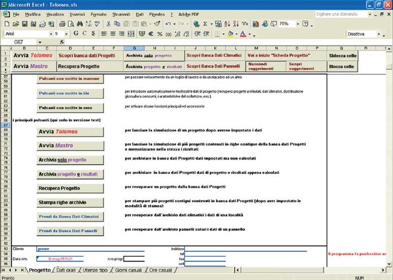This screenshot has width=393, height=280.
Task: Open Print Preview magnifier page icon
Action: click(x=71, y=24)
